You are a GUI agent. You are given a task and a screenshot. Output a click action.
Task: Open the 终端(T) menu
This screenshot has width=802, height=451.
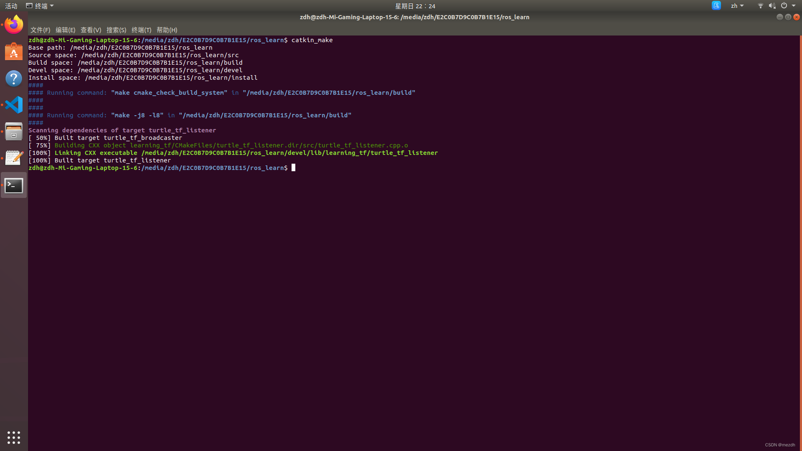[142, 30]
